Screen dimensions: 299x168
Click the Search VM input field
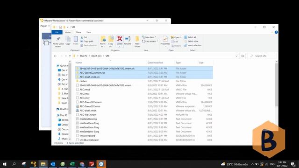tap(262, 56)
